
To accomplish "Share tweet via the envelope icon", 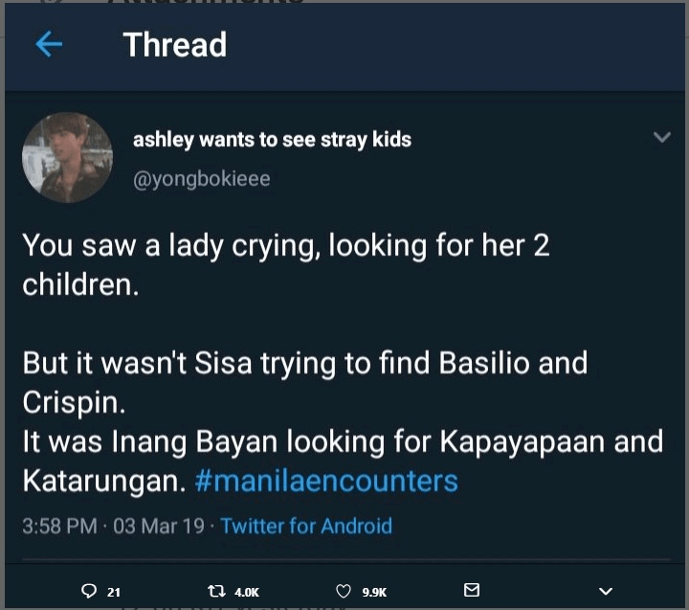I will click(471, 590).
